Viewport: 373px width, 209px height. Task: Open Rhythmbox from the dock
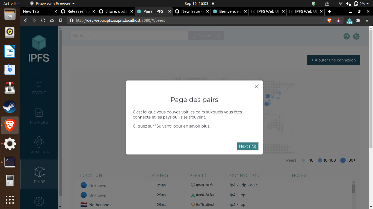click(10, 33)
